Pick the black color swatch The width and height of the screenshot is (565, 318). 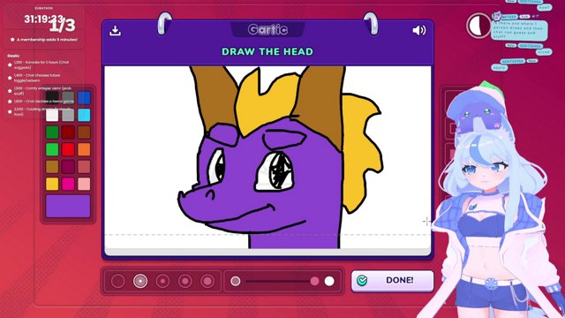(x=52, y=98)
